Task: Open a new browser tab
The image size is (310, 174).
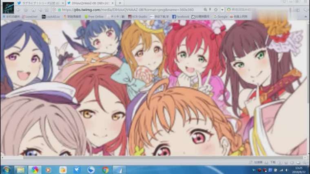Action: (120, 3)
